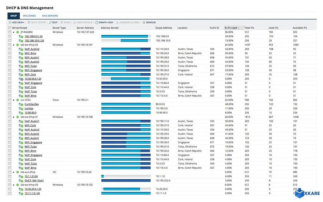This screenshot has height=202, width=323.
Task: Click the Remove trash icon
Action: pyautogui.click(x=144, y=22)
